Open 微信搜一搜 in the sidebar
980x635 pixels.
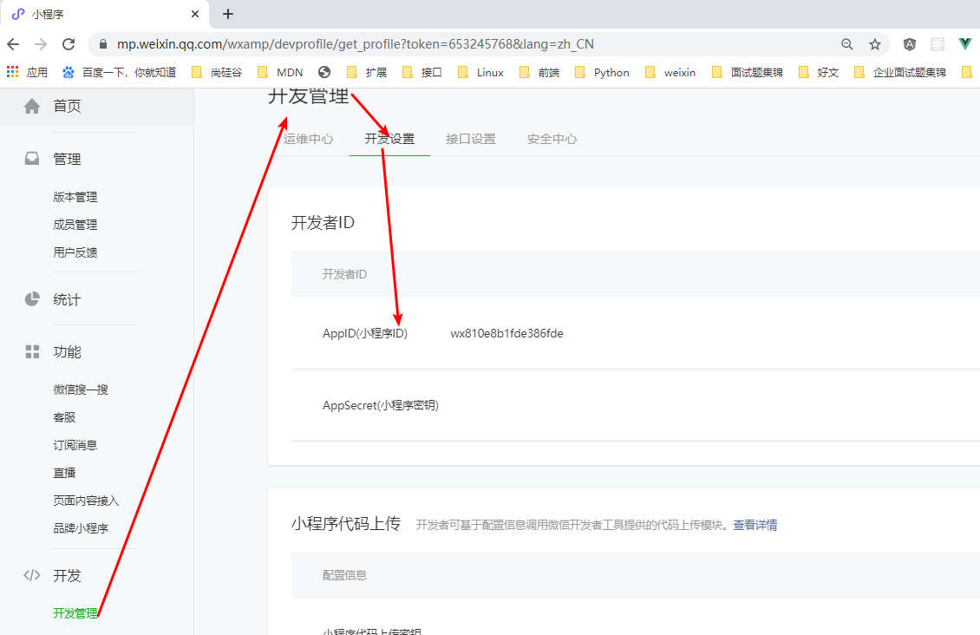81,390
